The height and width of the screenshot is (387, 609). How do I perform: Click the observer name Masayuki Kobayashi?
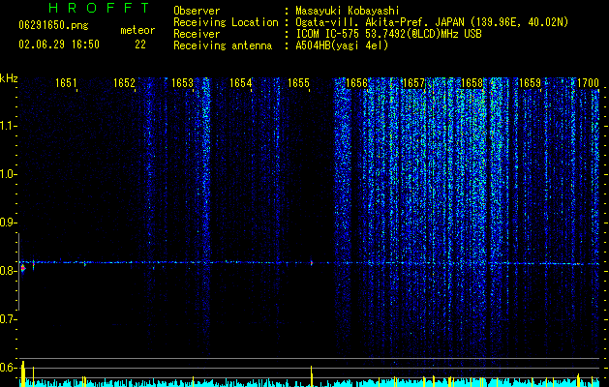348,11
